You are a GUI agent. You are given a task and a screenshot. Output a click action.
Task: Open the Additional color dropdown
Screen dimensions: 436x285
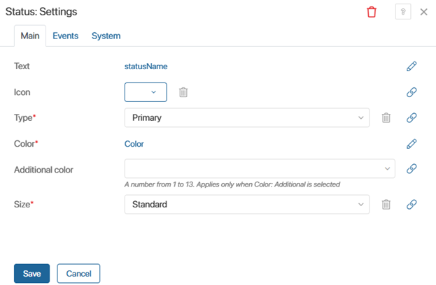(x=260, y=168)
